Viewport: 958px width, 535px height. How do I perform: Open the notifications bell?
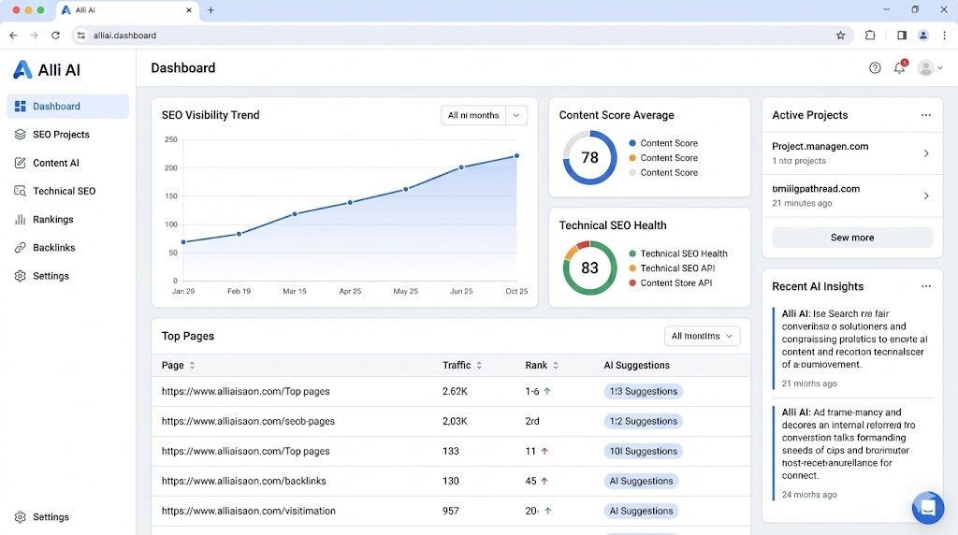pyautogui.click(x=899, y=68)
